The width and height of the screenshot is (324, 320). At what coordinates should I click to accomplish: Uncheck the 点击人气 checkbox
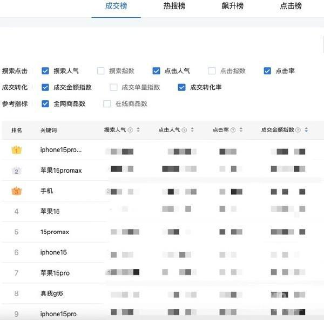[x=156, y=71]
